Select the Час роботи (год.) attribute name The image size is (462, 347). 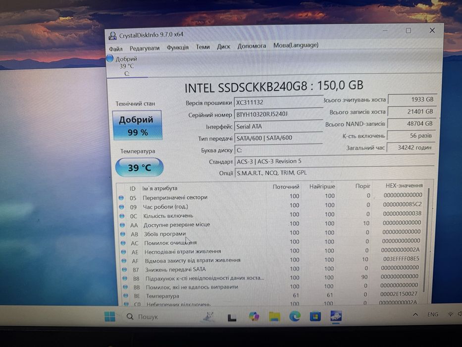click(x=165, y=207)
